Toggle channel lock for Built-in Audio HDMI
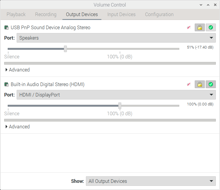The height and width of the screenshot is (190, 220). (x=200, y=85)
